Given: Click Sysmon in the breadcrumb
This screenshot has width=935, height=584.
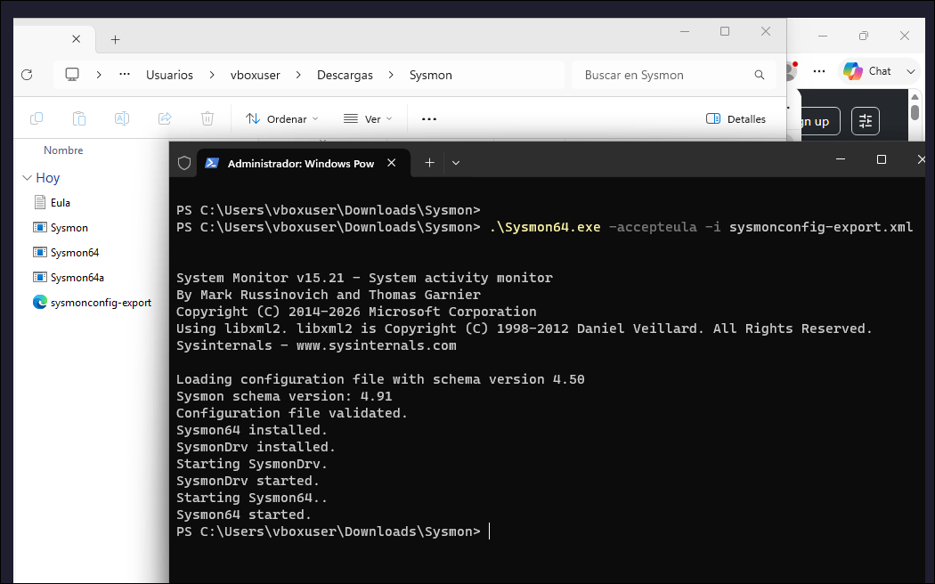Looking at the screenshot, I should (x=430, y=75).
